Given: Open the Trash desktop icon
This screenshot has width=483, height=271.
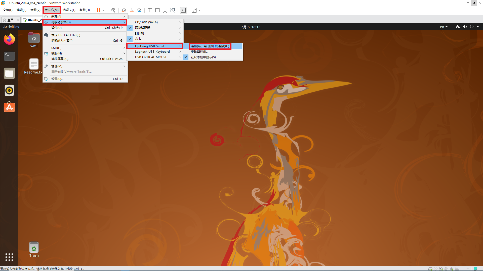Looking at the screenshot, I should click(34, 250).
